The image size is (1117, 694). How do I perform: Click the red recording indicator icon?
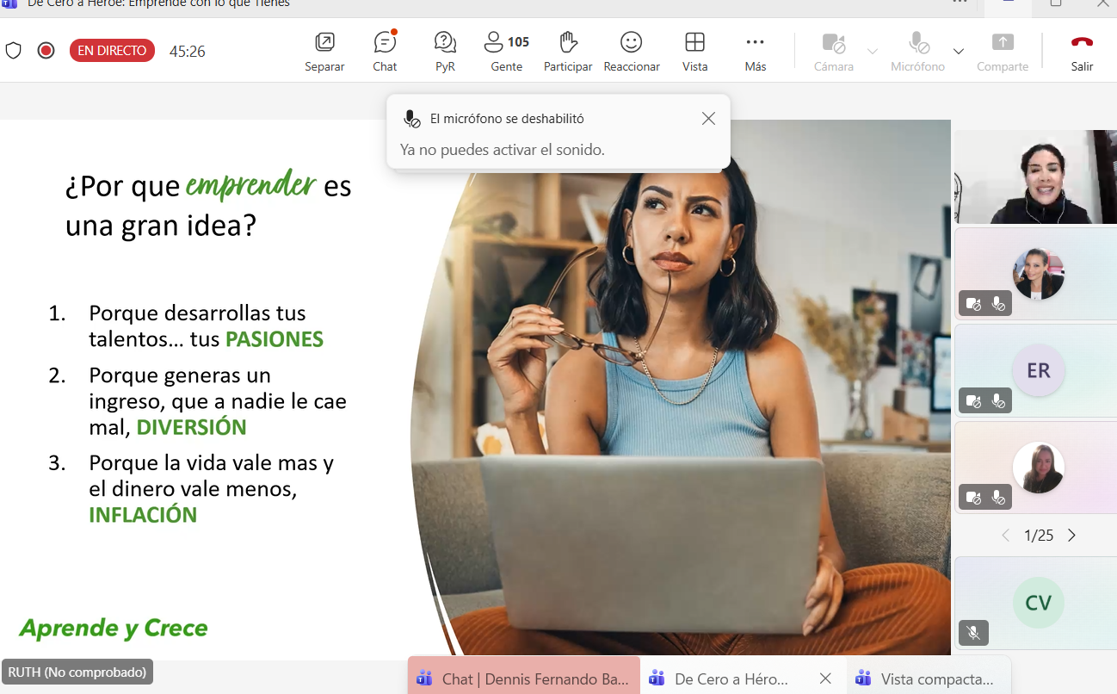pos(46,51)
